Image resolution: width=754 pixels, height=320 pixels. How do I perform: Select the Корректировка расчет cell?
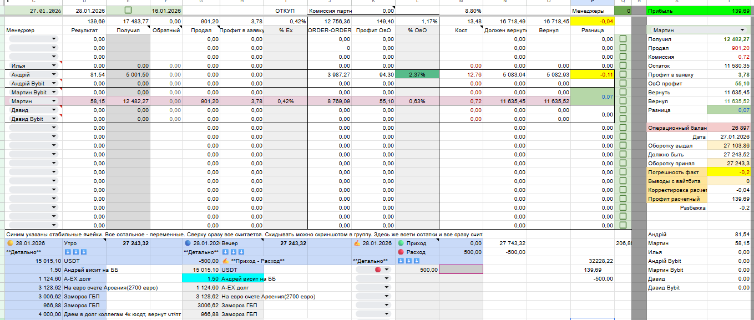tap(677, 190)
